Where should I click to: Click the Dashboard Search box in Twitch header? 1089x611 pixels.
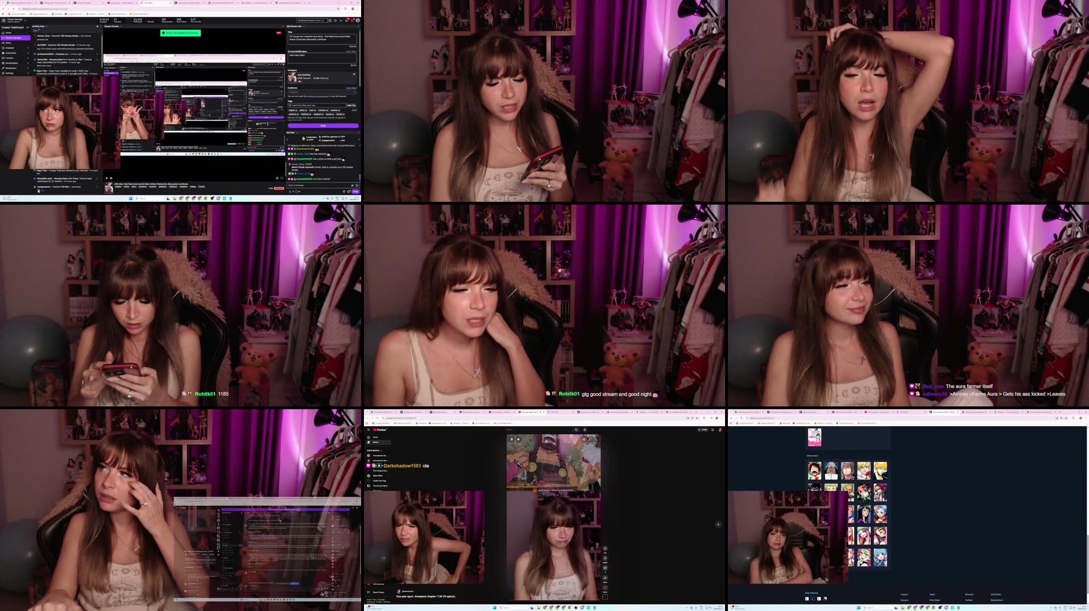pos(312,20)
